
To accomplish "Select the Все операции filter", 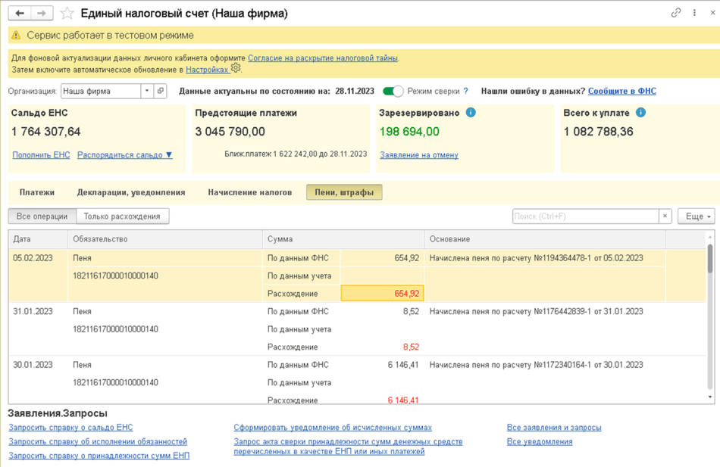I will pyautogui.click(x=42, y=216).
